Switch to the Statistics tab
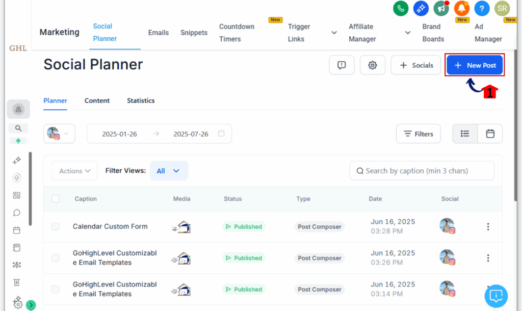 point(141,100)
